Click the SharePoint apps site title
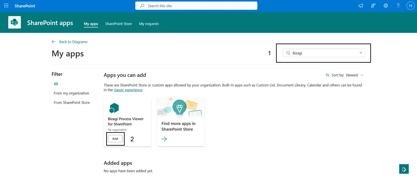The width and height of the screenshot is (417, 182). click(50, 23)
